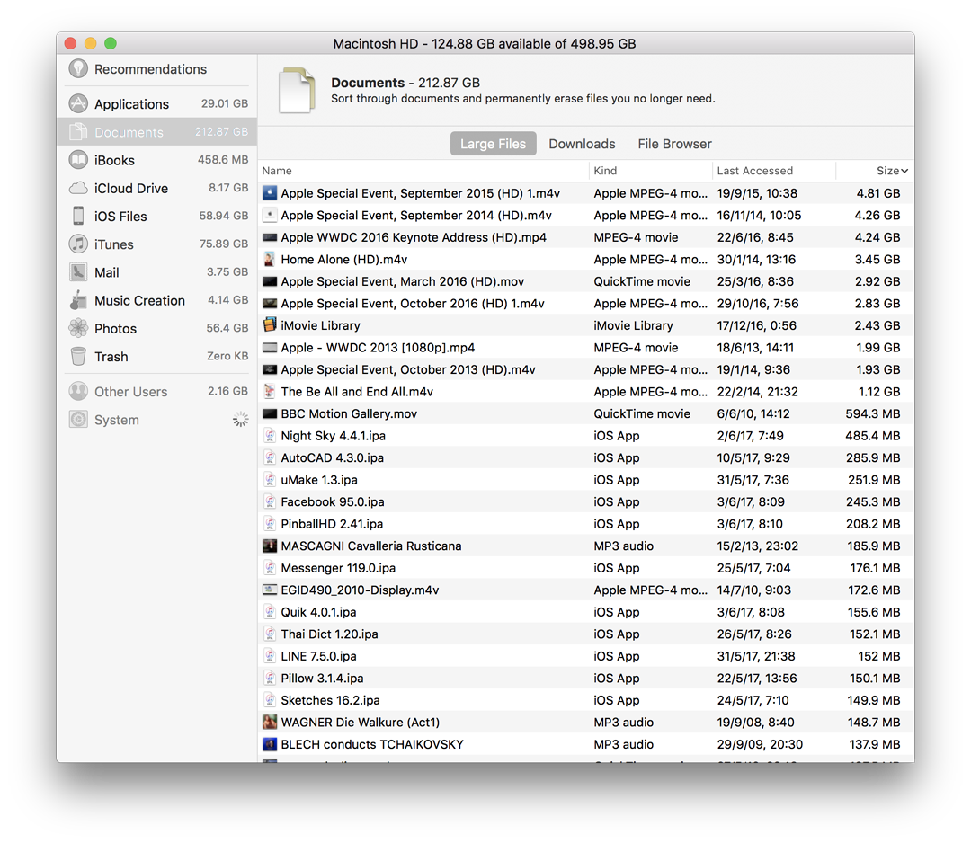Click the MASCAGNI Cavalleria Rusticana album icon
Viewport: 971px width, 843px height.
[x=270, y=546]
